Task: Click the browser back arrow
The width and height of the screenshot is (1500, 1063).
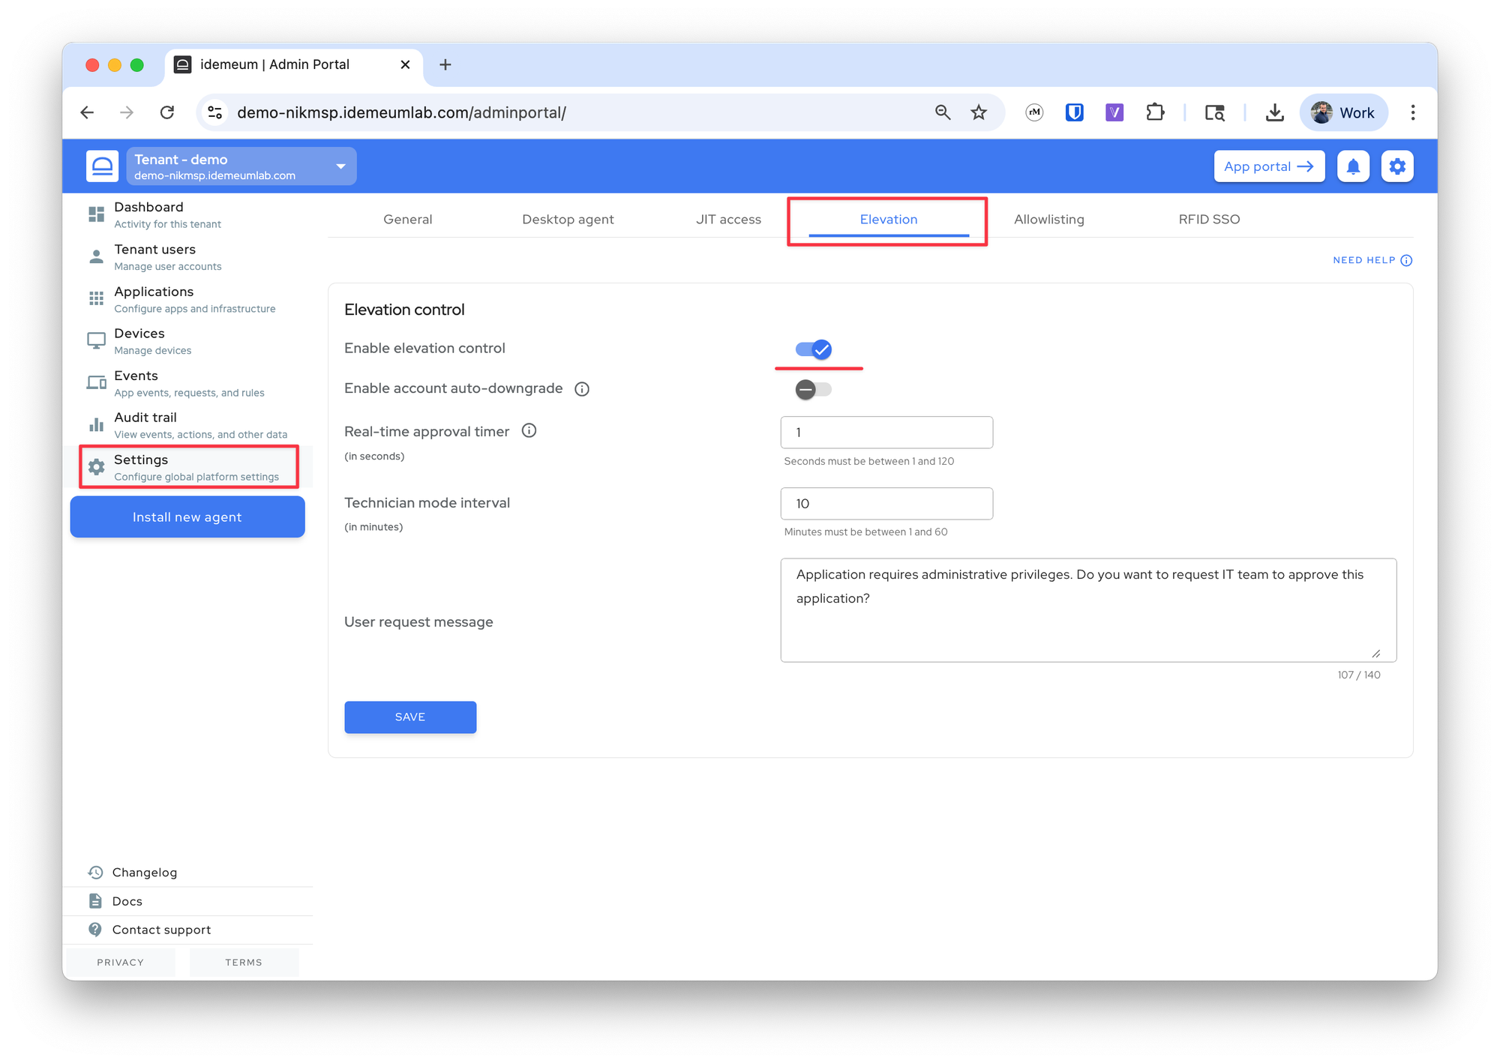Action: (88, 112)
